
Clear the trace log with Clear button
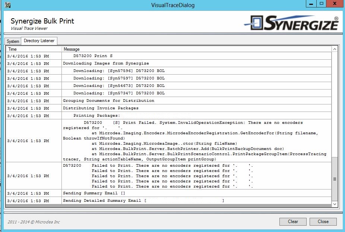point(293,222)
